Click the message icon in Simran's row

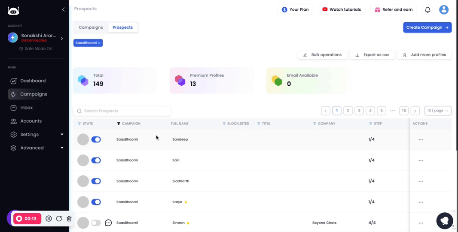click(108, 223)
